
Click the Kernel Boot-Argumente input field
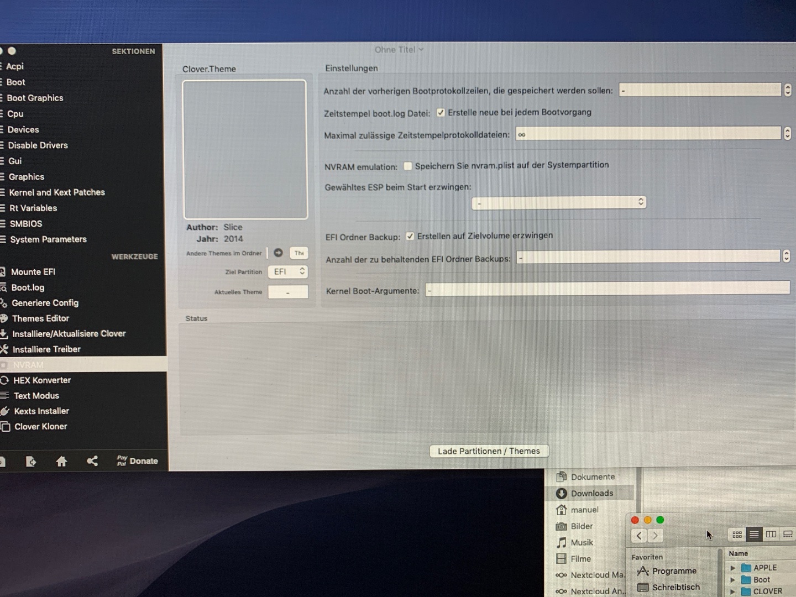coord(607,288)
